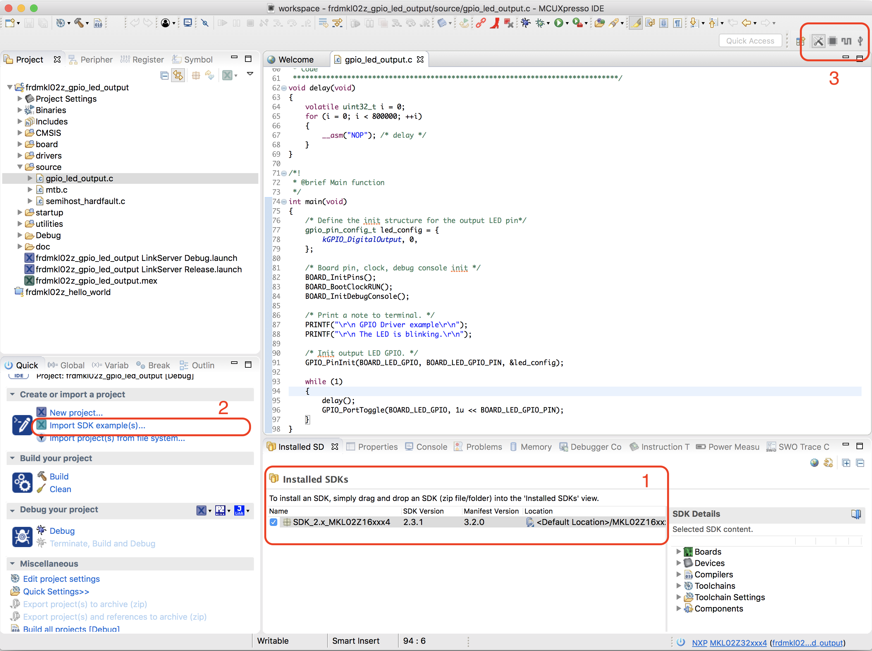Click the Debug link in Quickstart panel

pos(62,530)
